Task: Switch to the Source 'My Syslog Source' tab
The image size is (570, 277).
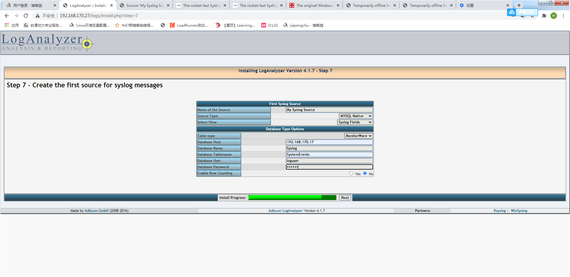Action: (145, 5)
